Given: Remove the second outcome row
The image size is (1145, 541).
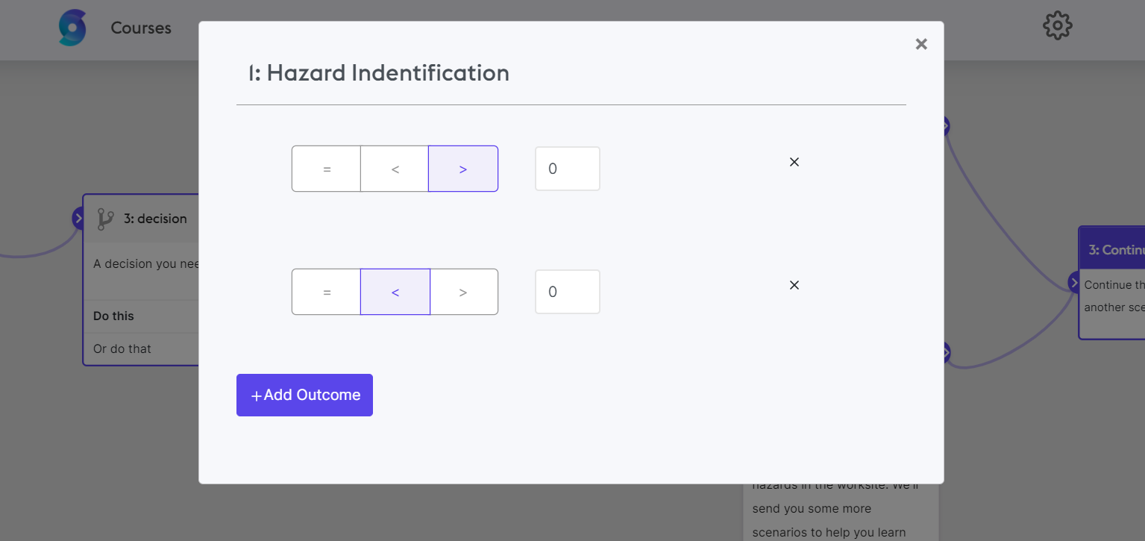Looking at the screenshot, I should (794, 285).
